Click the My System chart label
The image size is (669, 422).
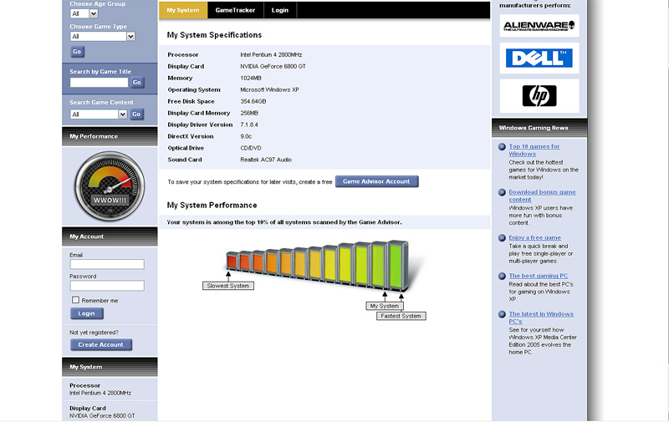pyautogui.click(x=385, y=306)
